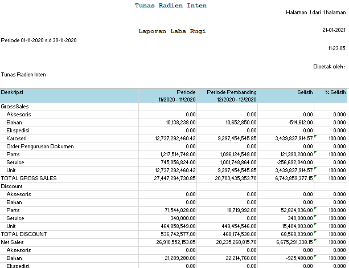This screenshot has width=349, height=268.
Task: Select the TOTAL DISCOUNT row label
Action: 24,234
